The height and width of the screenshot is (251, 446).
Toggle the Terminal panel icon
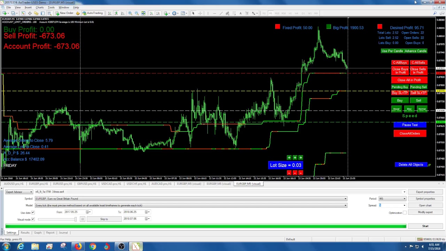point(43,13)
